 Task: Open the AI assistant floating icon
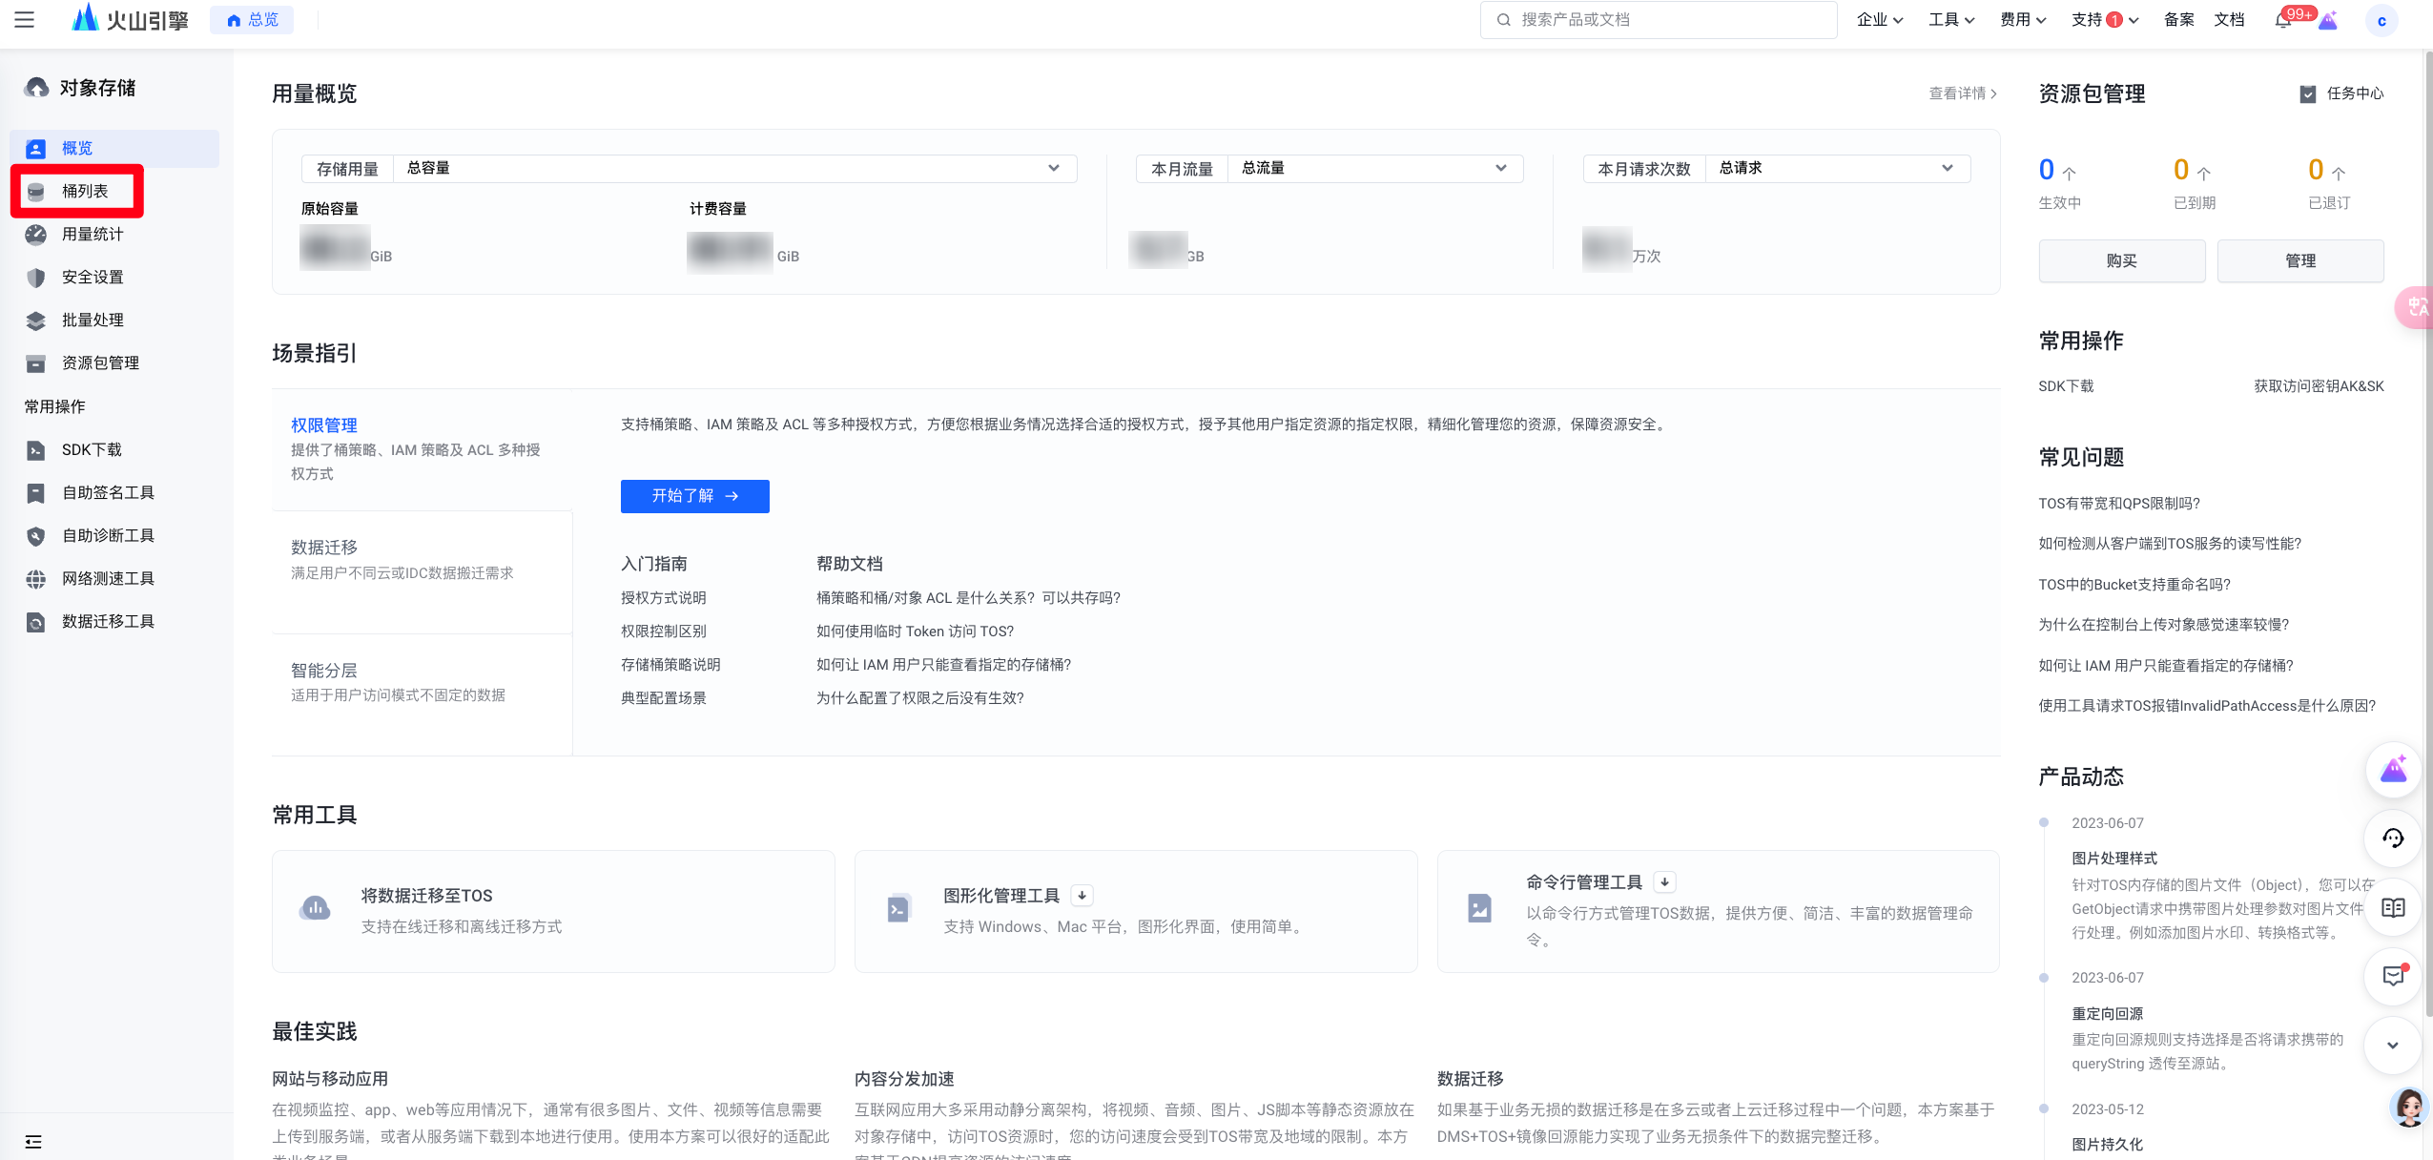pyautogui.click(x=2393, y=769)
